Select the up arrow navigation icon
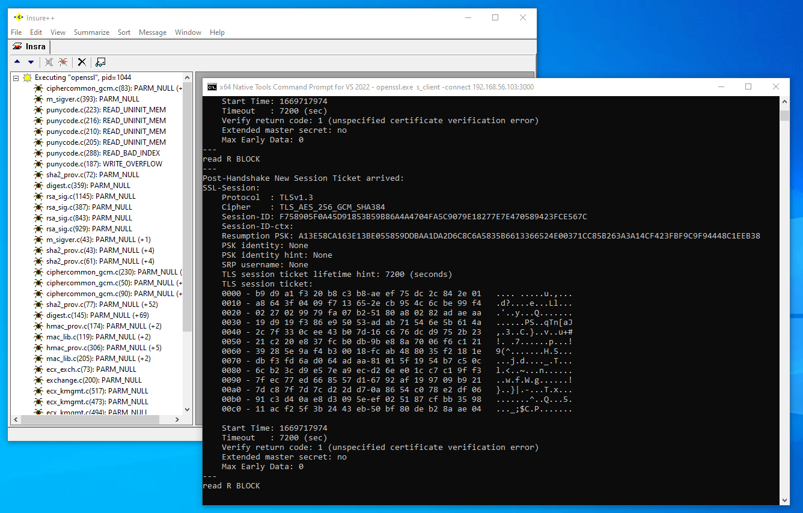 pyautogui.click(x=17, y=62)
